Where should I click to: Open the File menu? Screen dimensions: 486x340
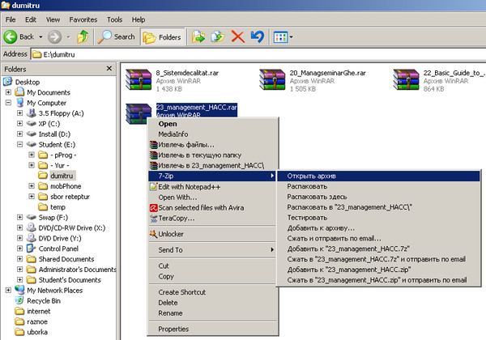(x=11, y=19)
